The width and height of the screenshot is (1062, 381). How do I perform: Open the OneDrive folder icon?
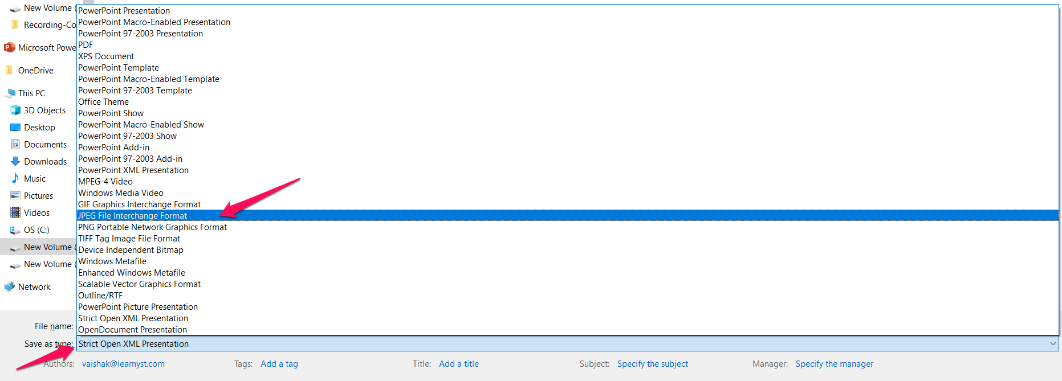tap(9, 70)
